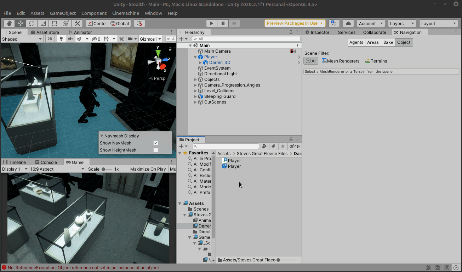Select the Scale tool
Screen dimensions: 462x272
[43, 23]
